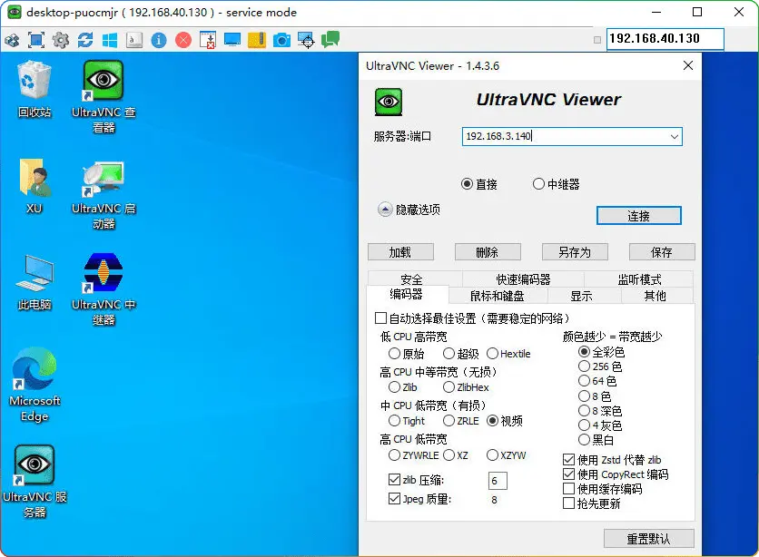This screenshot has width=759, height=557.
Task: Open the Recycle Bin (回收站) desktop icon
Action: [34, 89]
